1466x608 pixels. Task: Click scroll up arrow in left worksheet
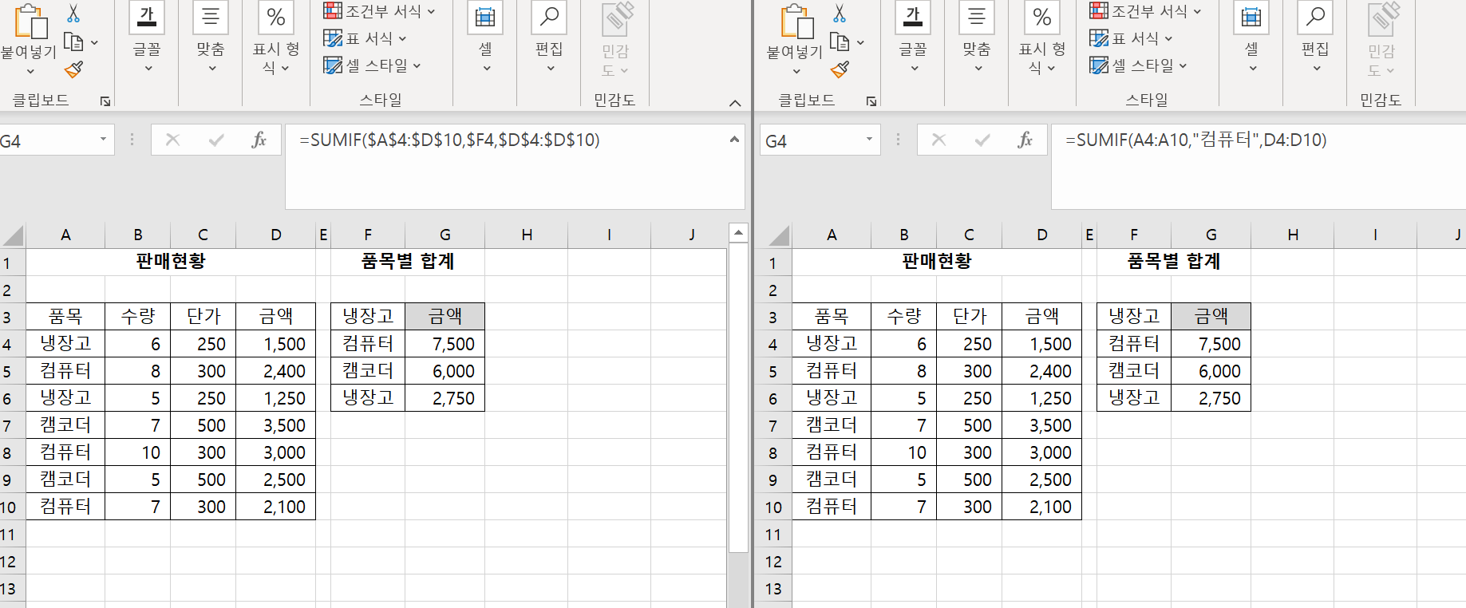[x=738, y=233]
